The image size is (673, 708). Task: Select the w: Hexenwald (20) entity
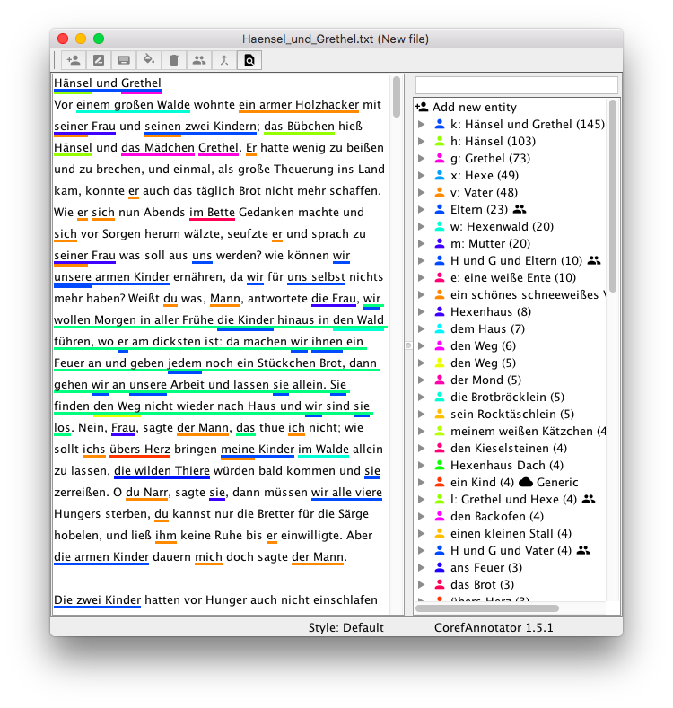coord(502,226)
